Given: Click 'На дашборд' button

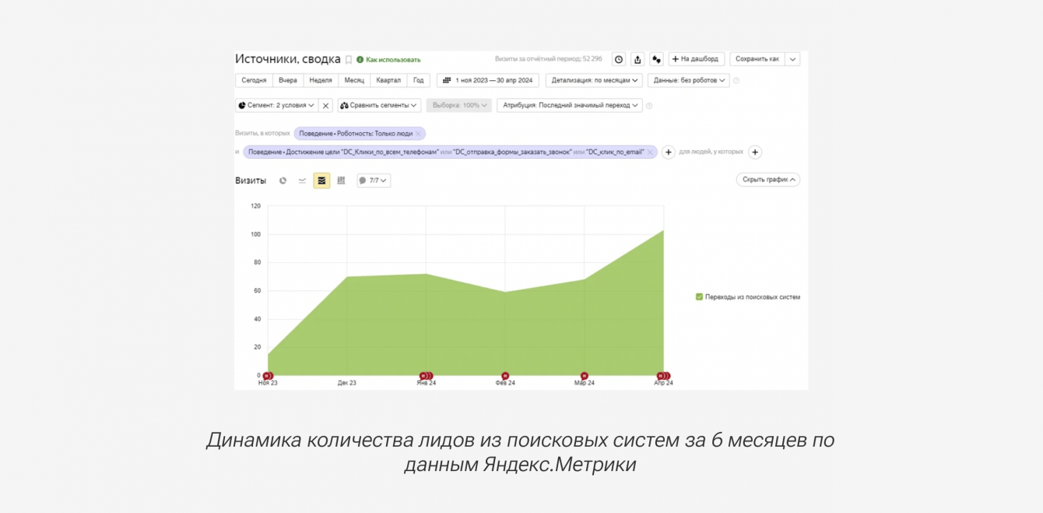Looking at the screenshot, I should click(x=696, y=59).
